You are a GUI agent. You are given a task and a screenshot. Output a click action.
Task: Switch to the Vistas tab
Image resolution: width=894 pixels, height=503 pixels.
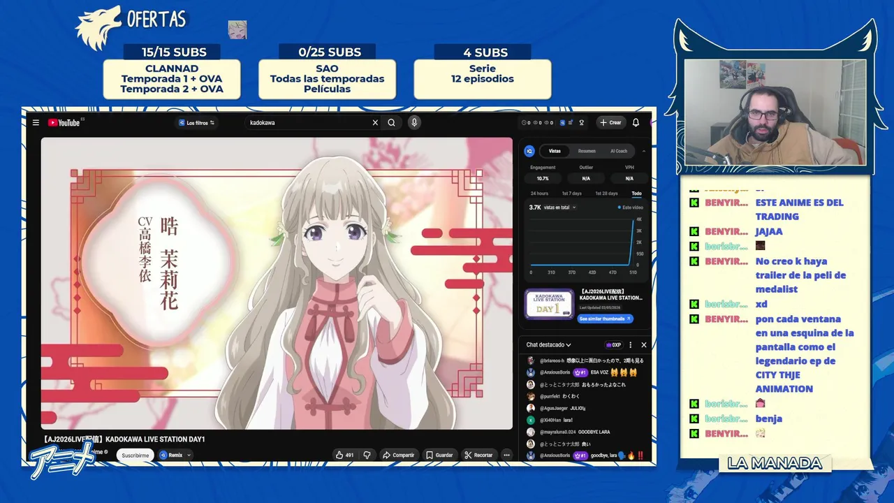pyautogui.click(x=555, y=151)
